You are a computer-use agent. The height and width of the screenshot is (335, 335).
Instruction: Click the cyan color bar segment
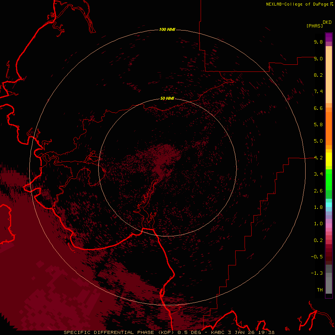(x=329, y=205)
